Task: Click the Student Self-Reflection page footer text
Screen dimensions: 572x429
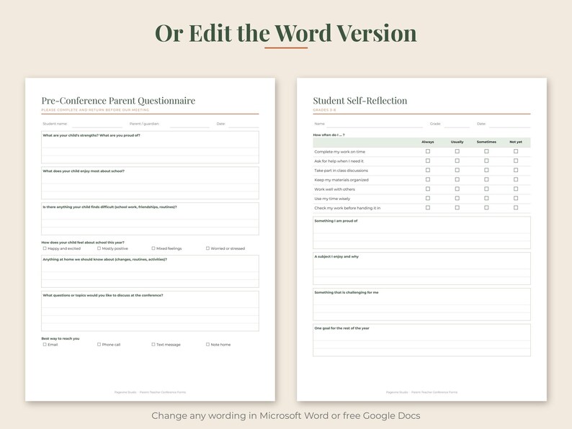Action: click(421, 392)
